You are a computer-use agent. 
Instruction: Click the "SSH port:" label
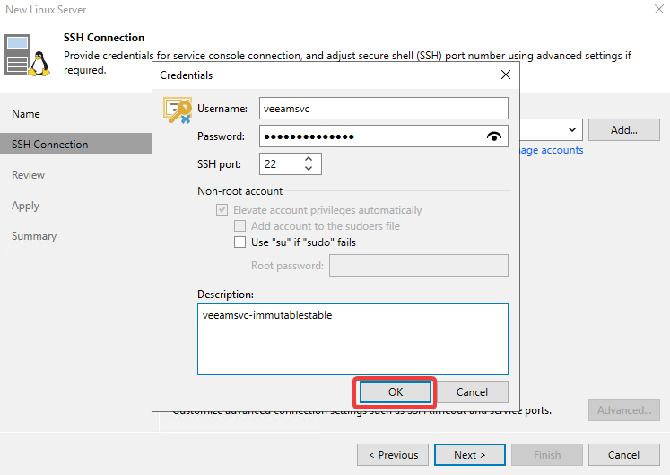pos(219,164)
